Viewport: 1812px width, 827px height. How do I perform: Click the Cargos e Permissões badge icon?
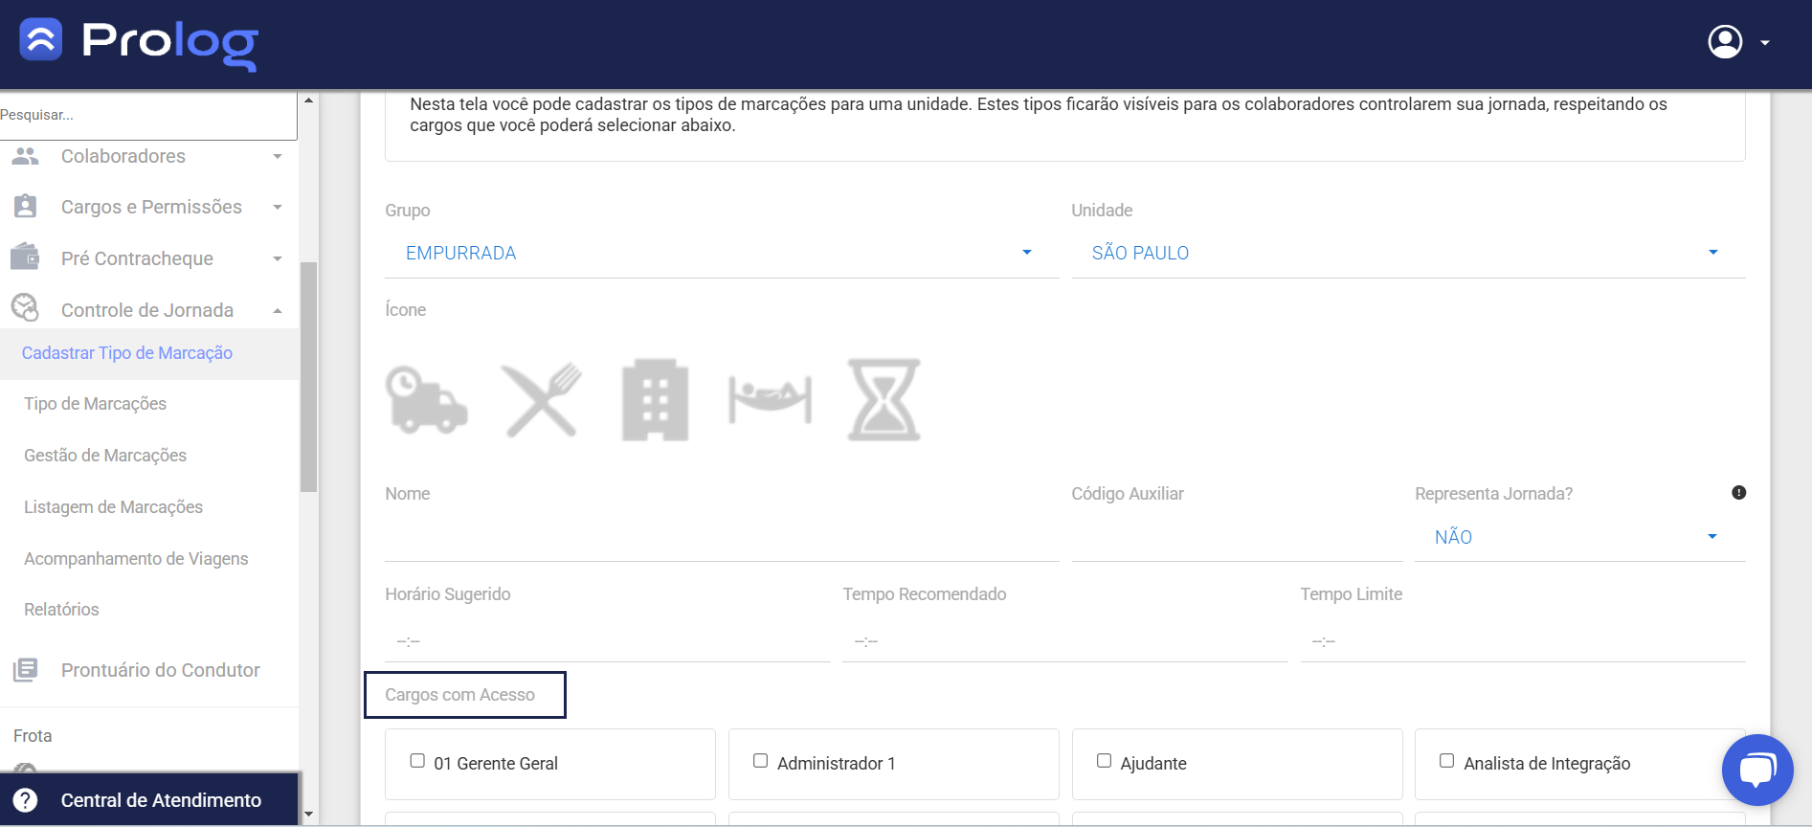pyautogui.click(x=25, y=207)
